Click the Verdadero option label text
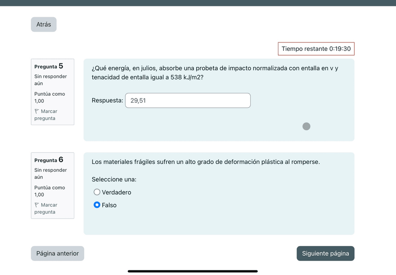Image resolution: width=396 pixels, height=275 pixels. coord(116,192)
